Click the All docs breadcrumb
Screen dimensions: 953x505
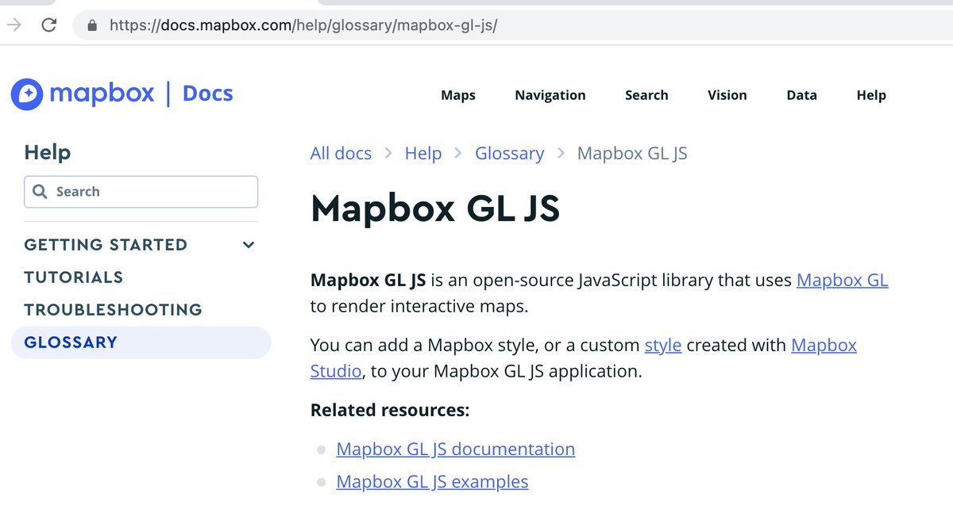click(341, 153)
